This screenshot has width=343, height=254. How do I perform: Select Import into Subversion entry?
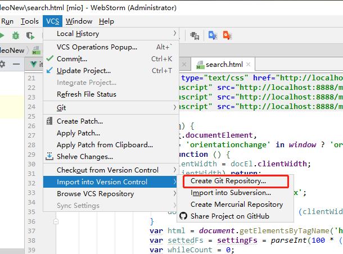tap(227, 193)
